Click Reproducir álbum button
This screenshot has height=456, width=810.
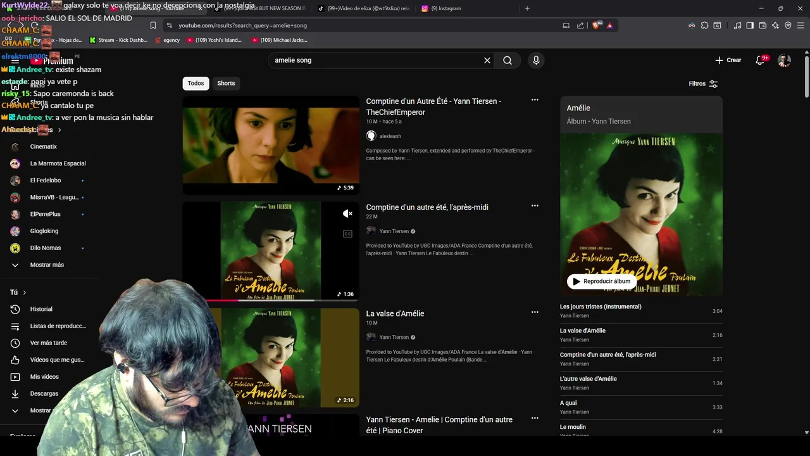coord(602,281)
